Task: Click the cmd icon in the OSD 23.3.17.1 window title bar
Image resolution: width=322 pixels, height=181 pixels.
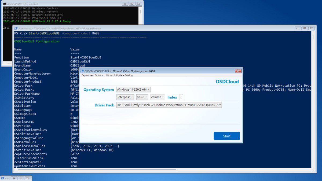Action: pyautogui.click(x=5, y=4)
